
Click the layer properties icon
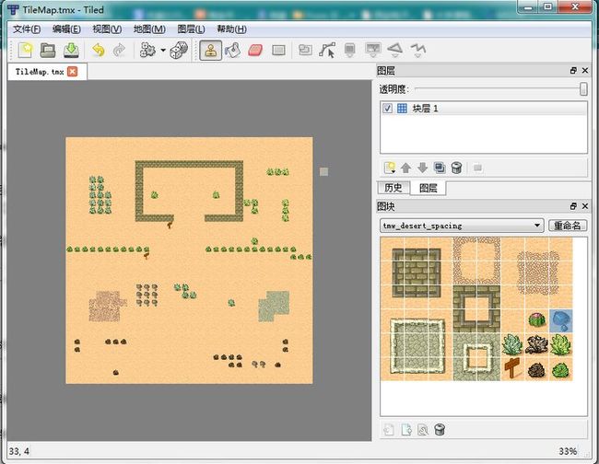coord(477,168)
